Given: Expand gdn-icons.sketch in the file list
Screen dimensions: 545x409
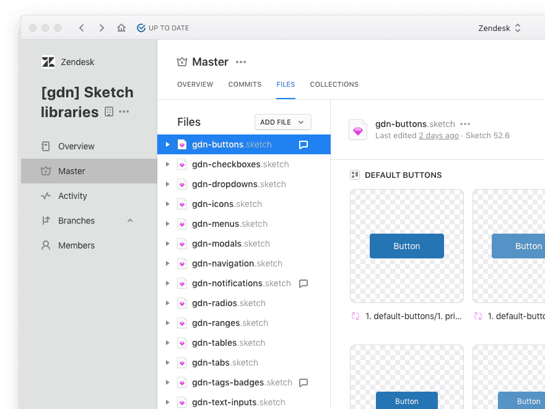Looking at the screenshot, I should (167, 204).
